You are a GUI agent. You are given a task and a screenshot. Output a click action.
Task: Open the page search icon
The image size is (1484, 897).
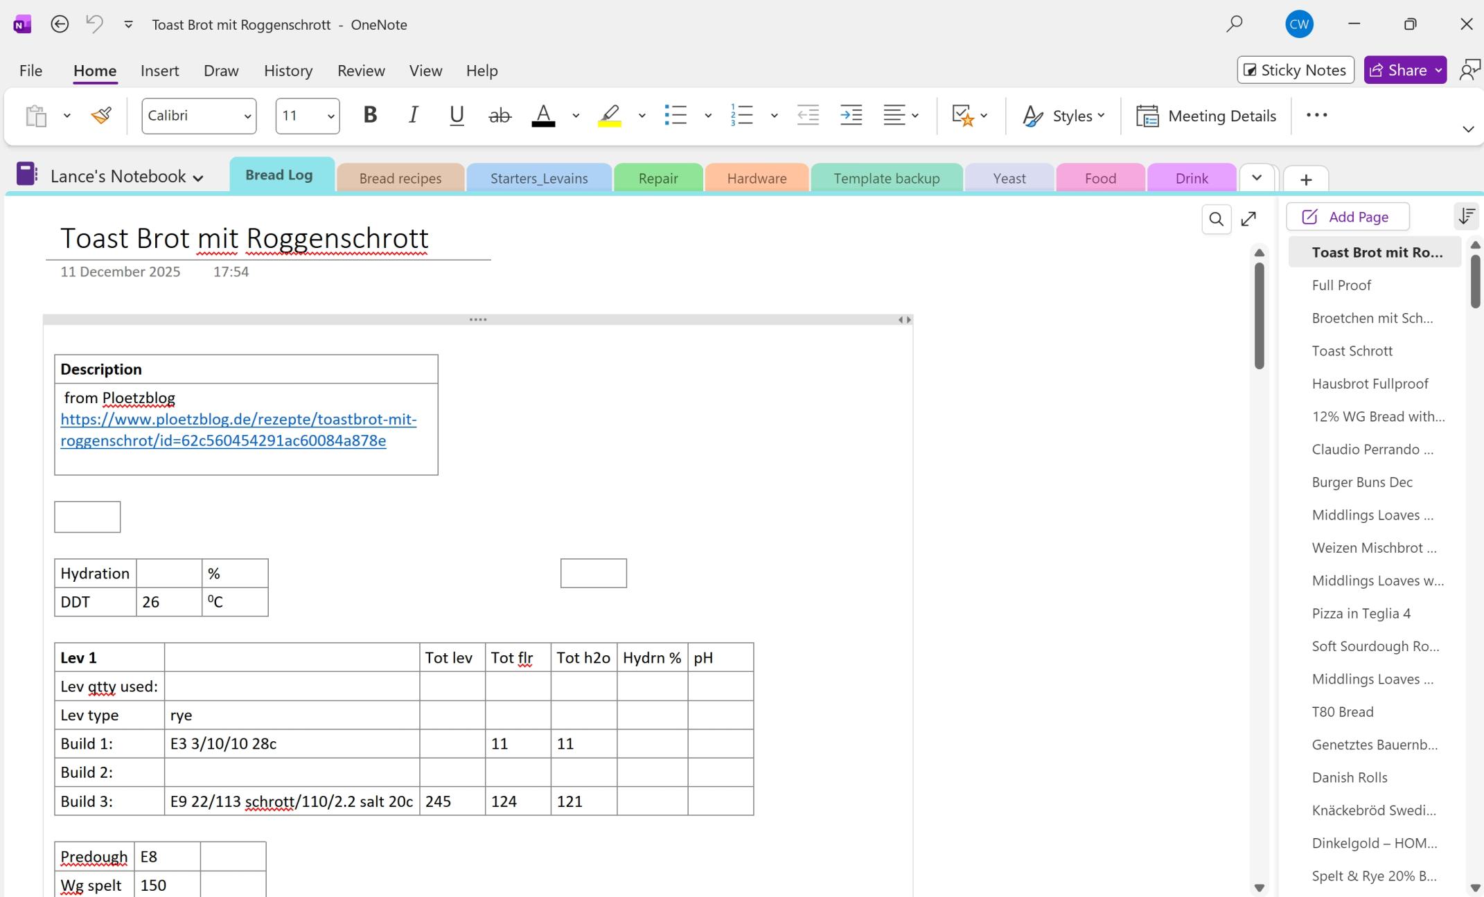pos(1216,219)
